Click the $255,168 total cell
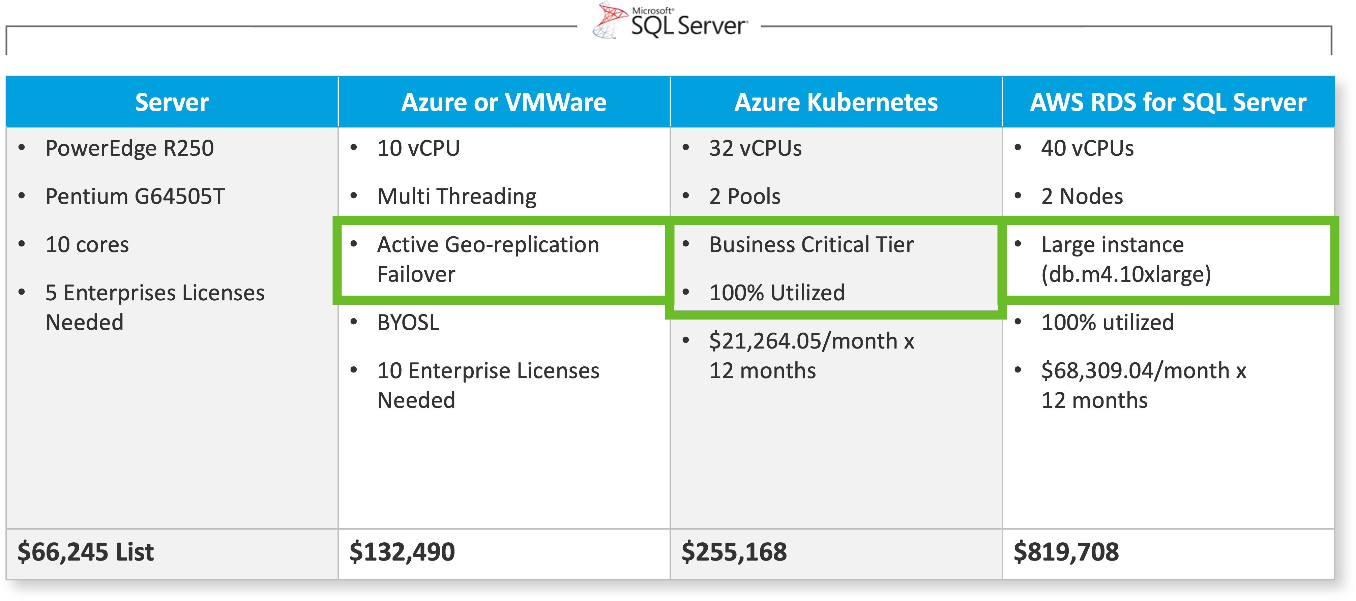 click(x=734, y=552)
